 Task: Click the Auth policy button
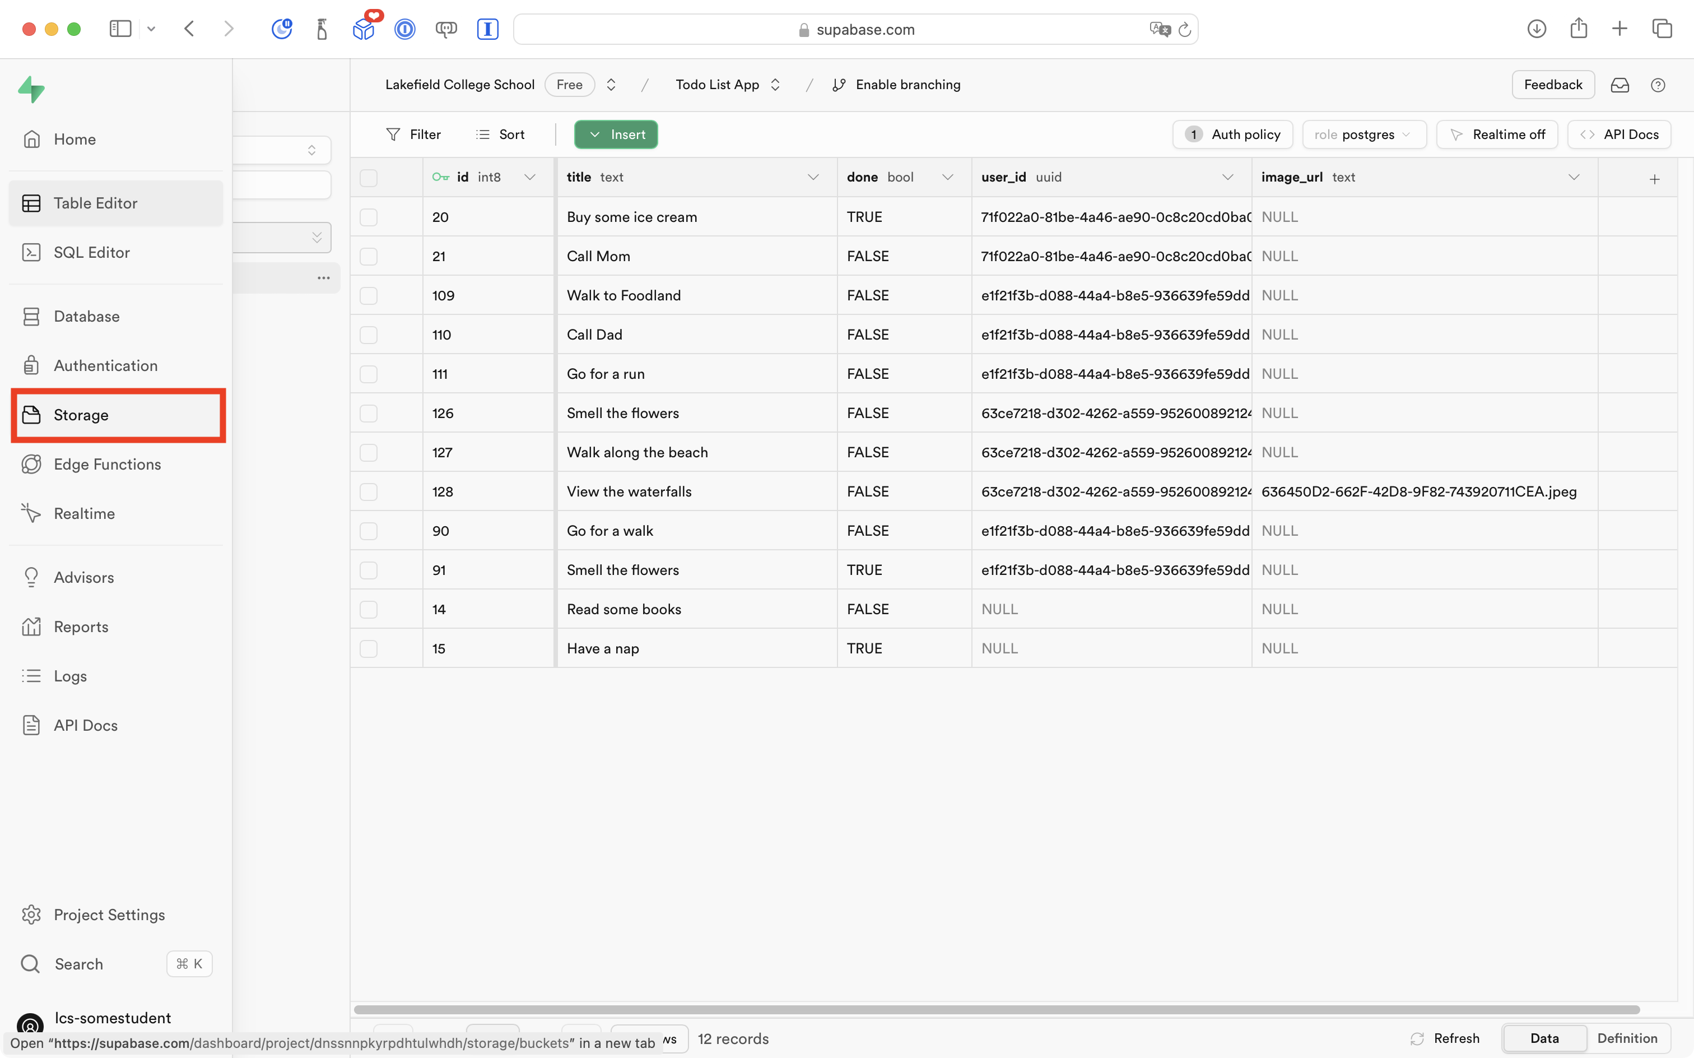pyautogui.click(x=1232, y=134)
